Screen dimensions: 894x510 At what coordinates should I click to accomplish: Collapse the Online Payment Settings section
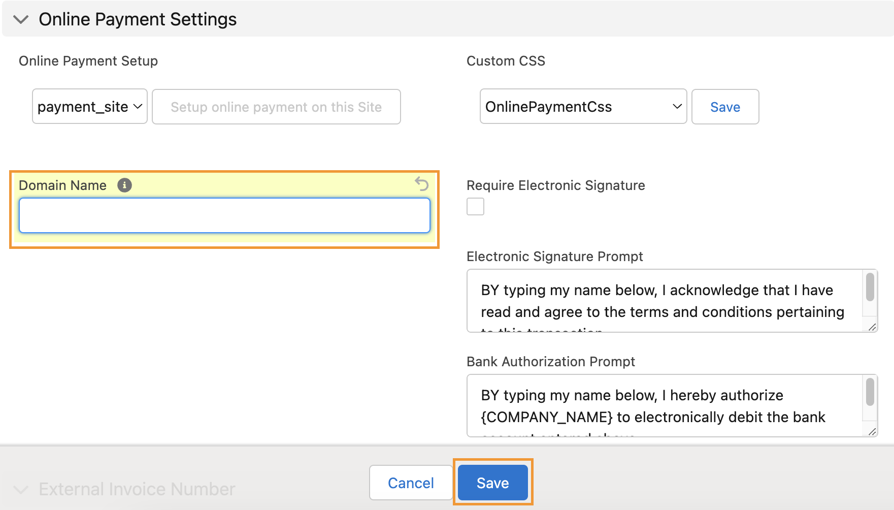(x=21, y=20)
